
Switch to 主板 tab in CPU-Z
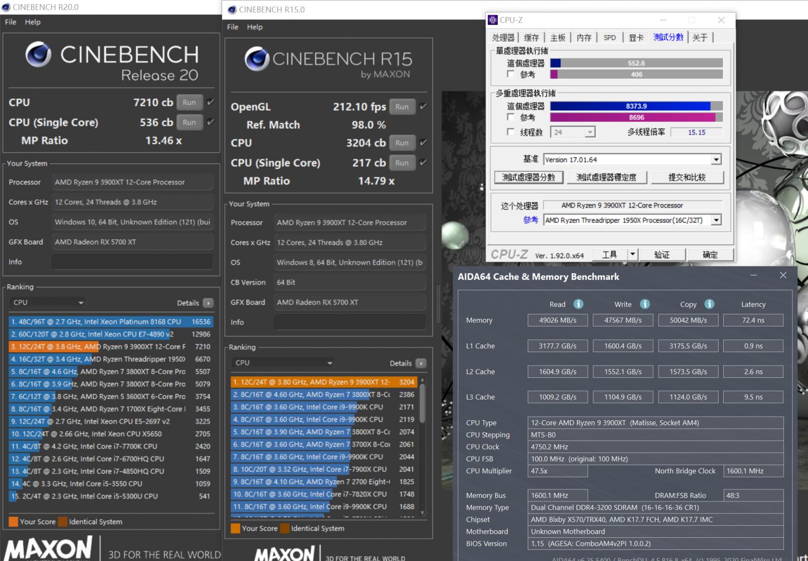[x=558, y=37]
